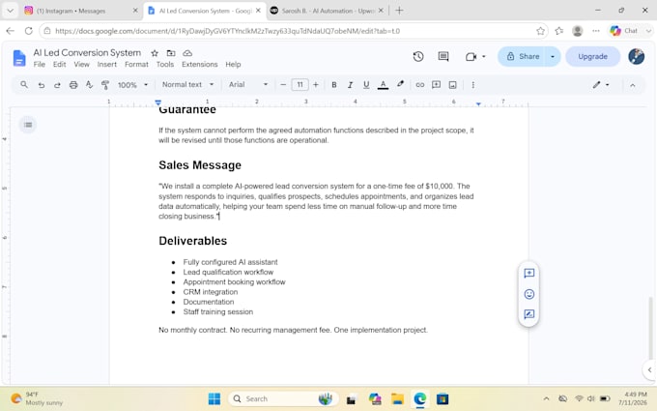Image resolution: width=657 pixels, height=411 pixels.
Task: Switch to the Upwork AI Automation tab
Action: click(x=328, y=11)
